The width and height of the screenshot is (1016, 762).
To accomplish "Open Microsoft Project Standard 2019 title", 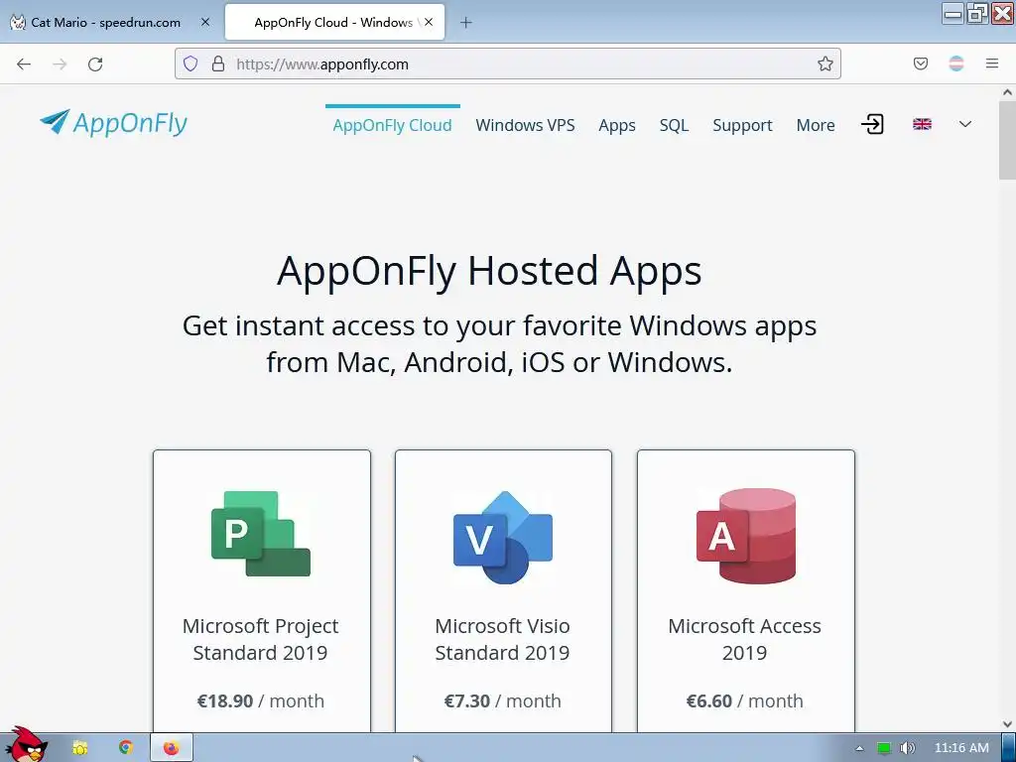I will [261, 639].
